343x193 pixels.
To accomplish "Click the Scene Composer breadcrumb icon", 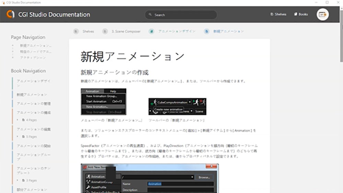I will pyautogui.click(x=105, y=32).
